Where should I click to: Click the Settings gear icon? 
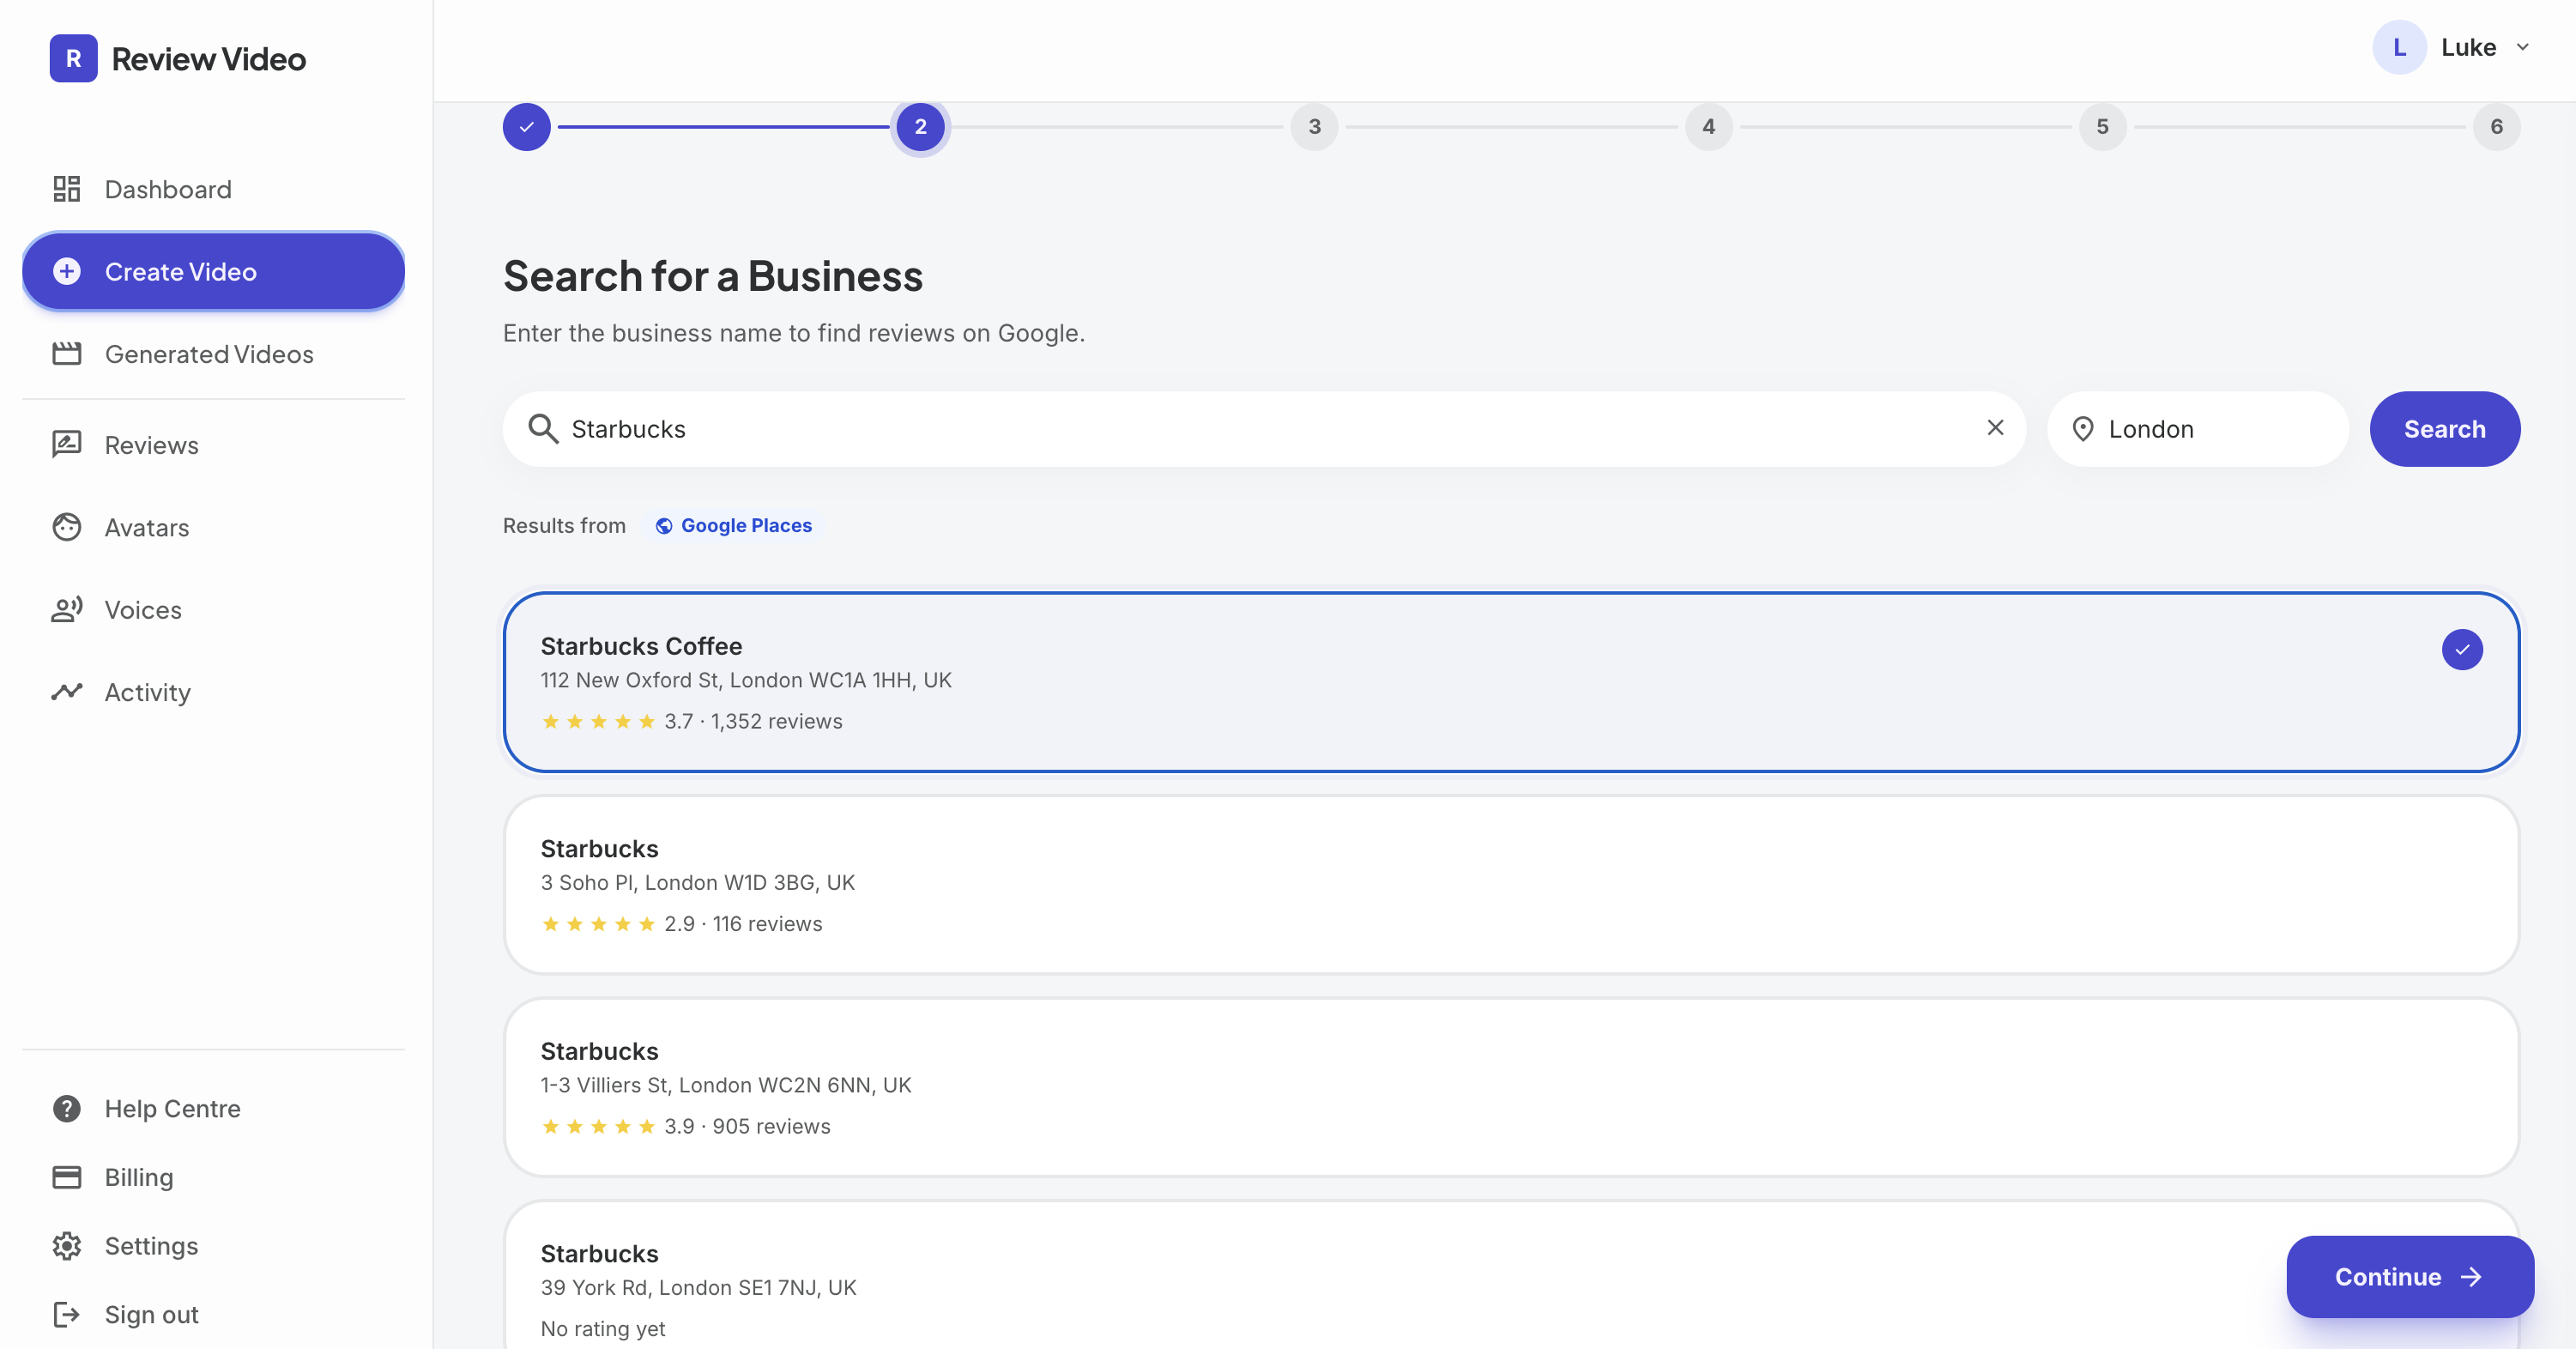click(x=67, y=1246)
